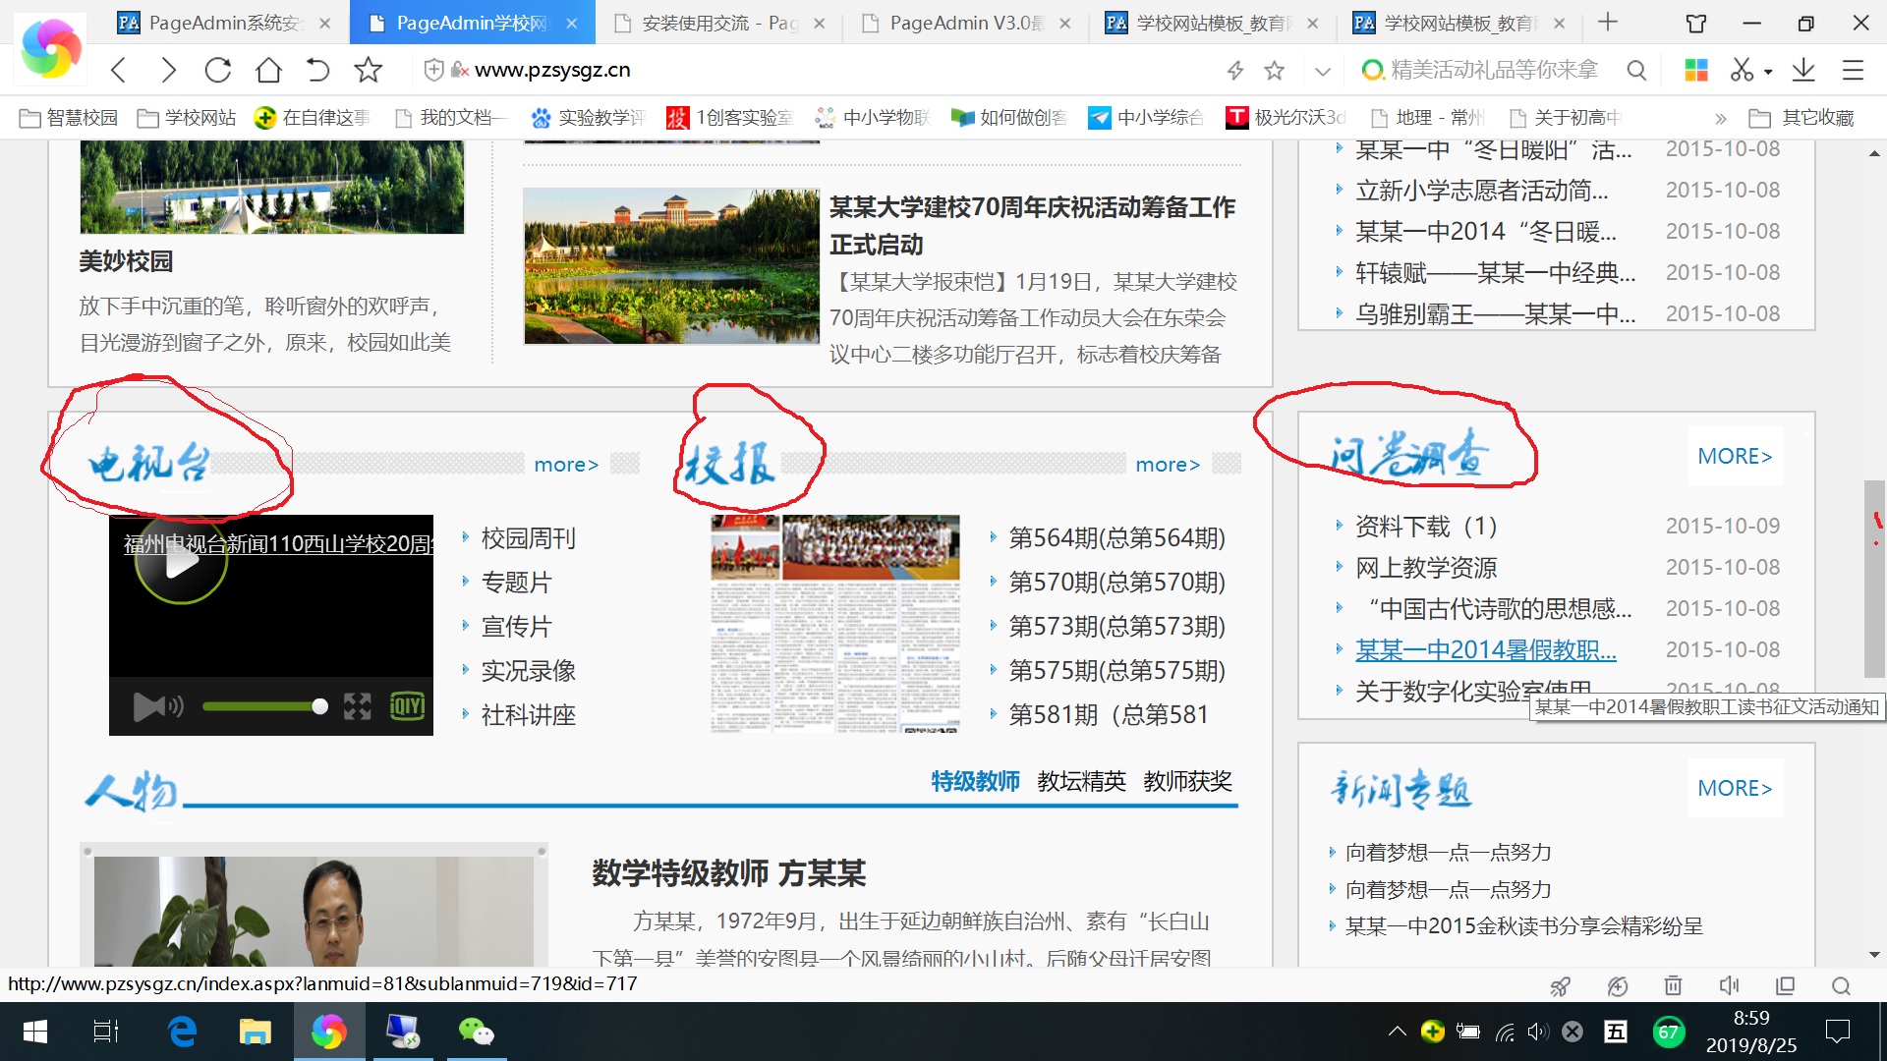Click the trash clean icon in status bar

click(1673, 985)
